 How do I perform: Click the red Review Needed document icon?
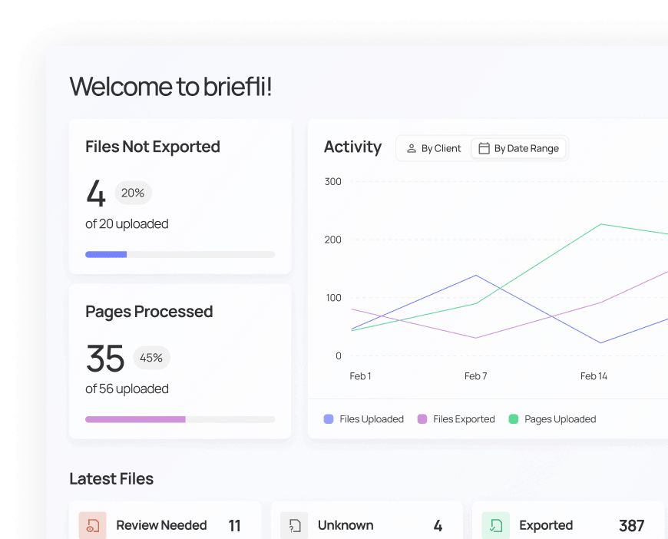click(91, 525)
